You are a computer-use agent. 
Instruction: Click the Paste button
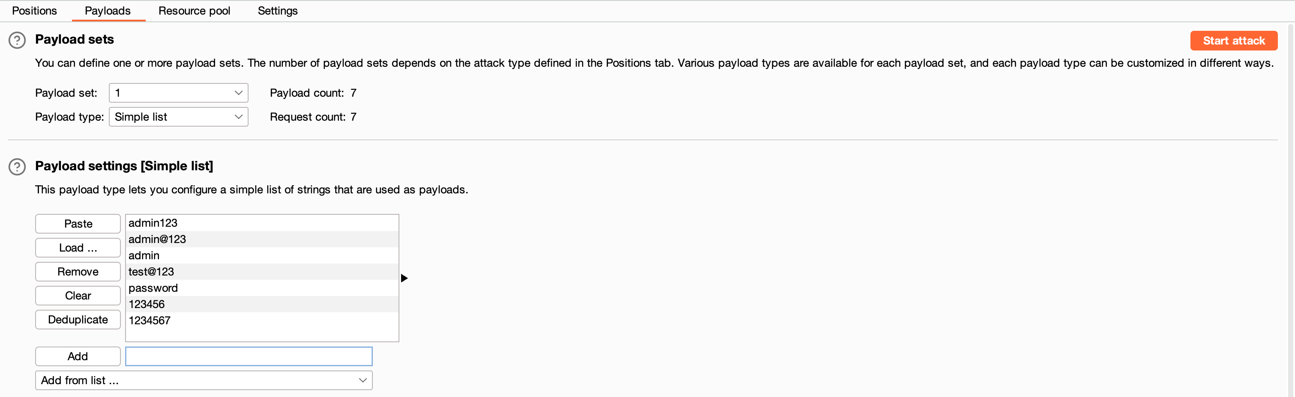78,224
